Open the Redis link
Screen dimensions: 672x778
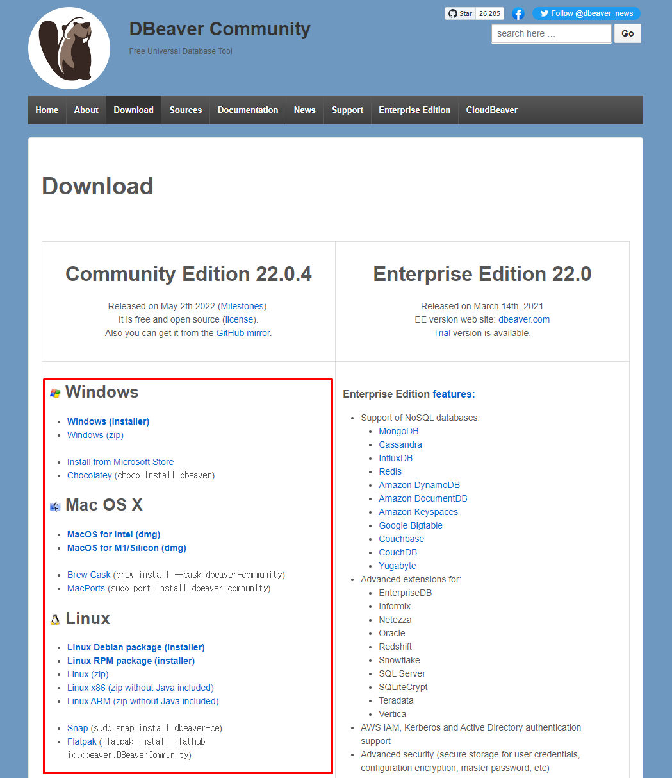(x=390, y=471)
